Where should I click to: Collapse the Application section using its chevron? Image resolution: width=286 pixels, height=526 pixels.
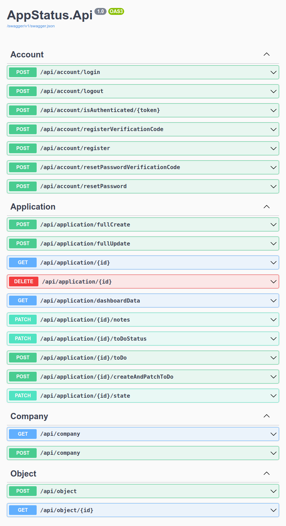(x=266, y=206)
